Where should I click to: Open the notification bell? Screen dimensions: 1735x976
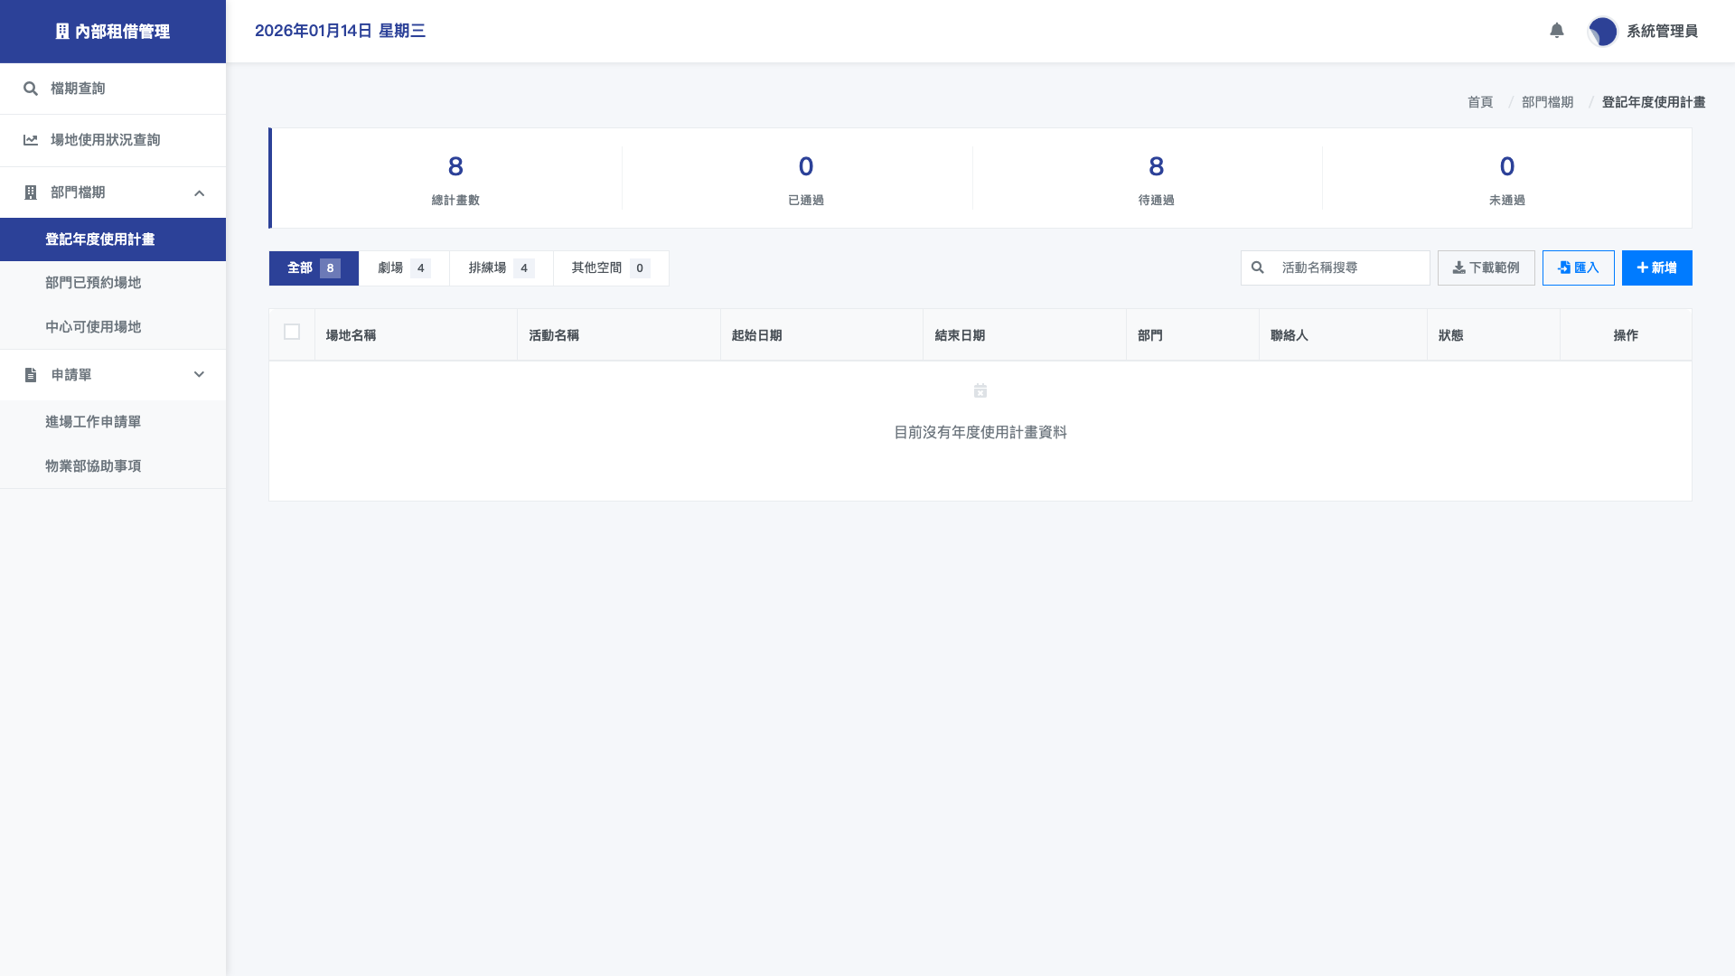(1556, 31)
